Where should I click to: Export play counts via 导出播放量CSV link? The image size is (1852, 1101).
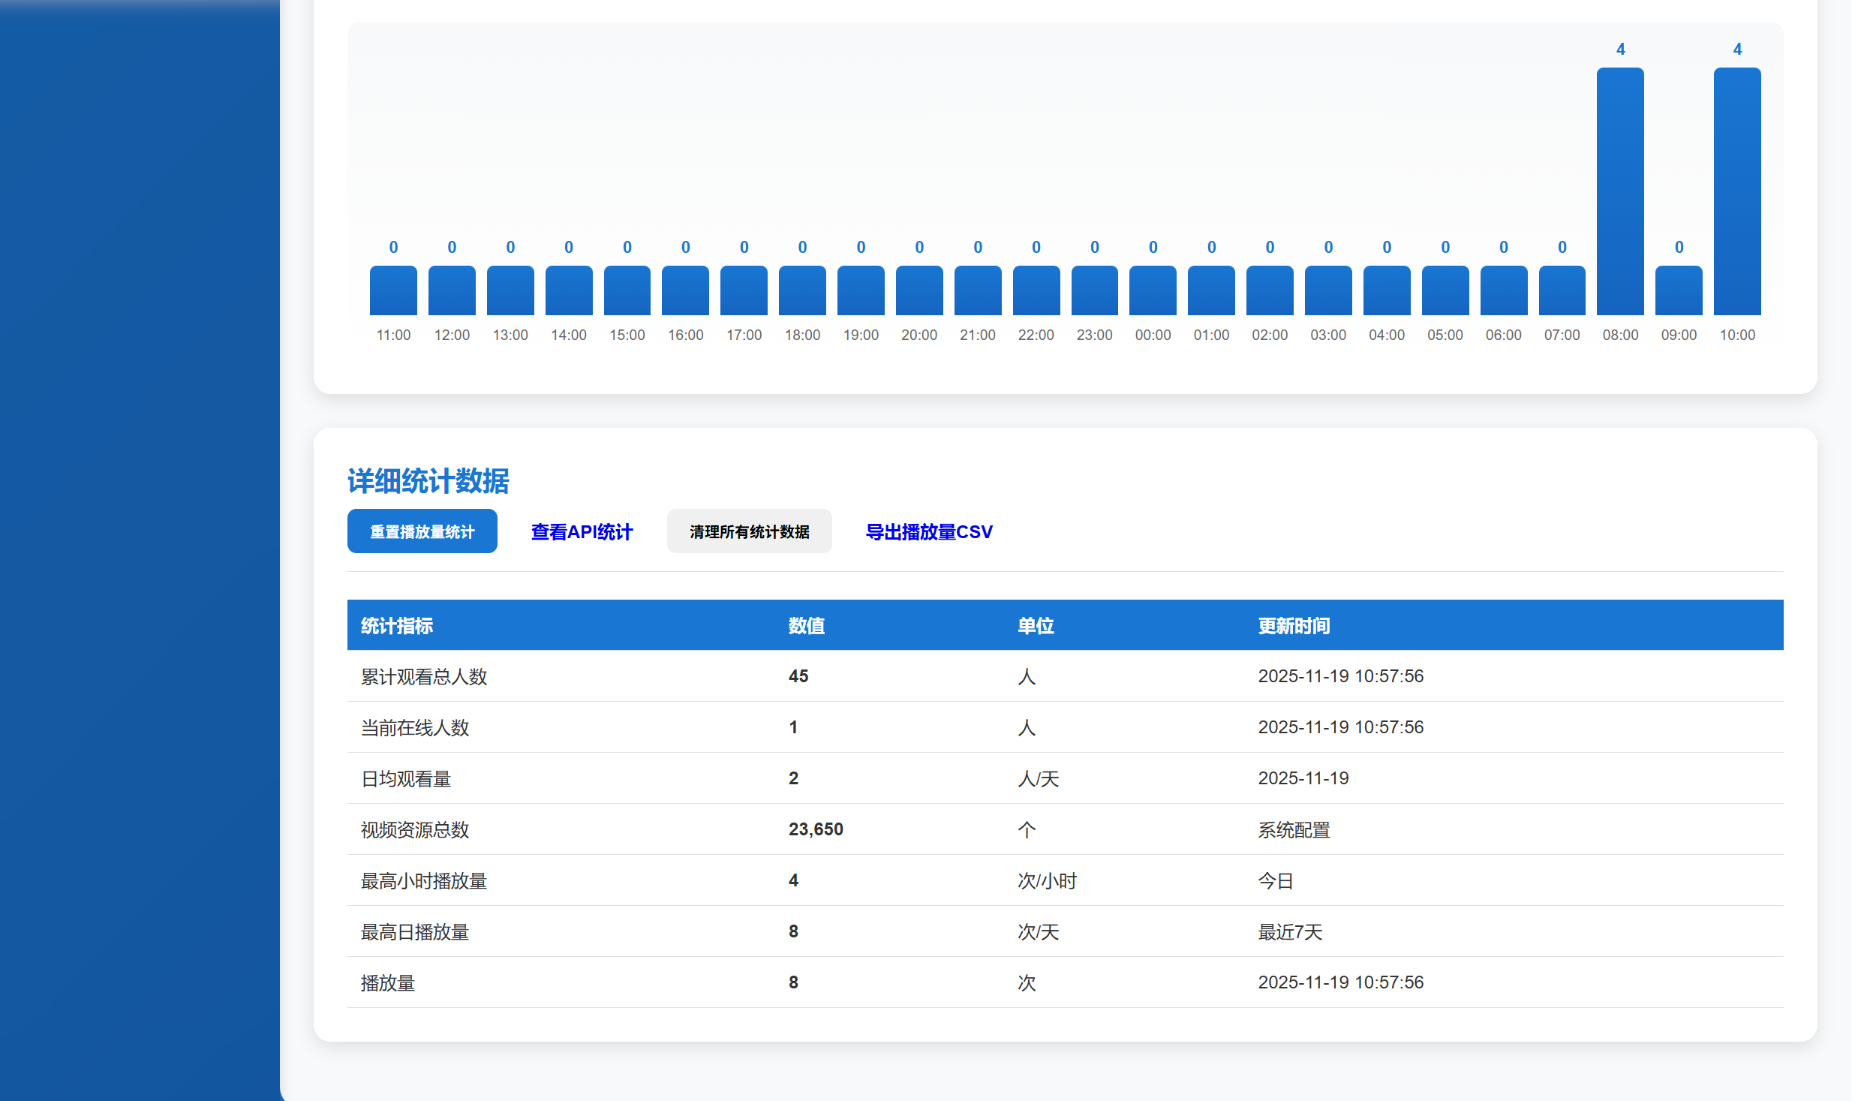pos(929,531)
